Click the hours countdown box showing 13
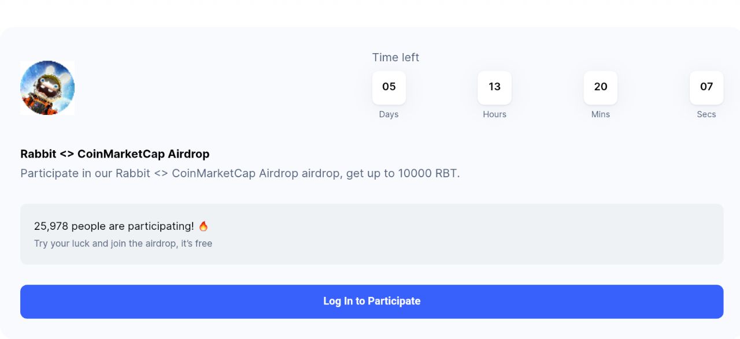The height and width of the screenshot is (339, 740). [x=494, y=87]
